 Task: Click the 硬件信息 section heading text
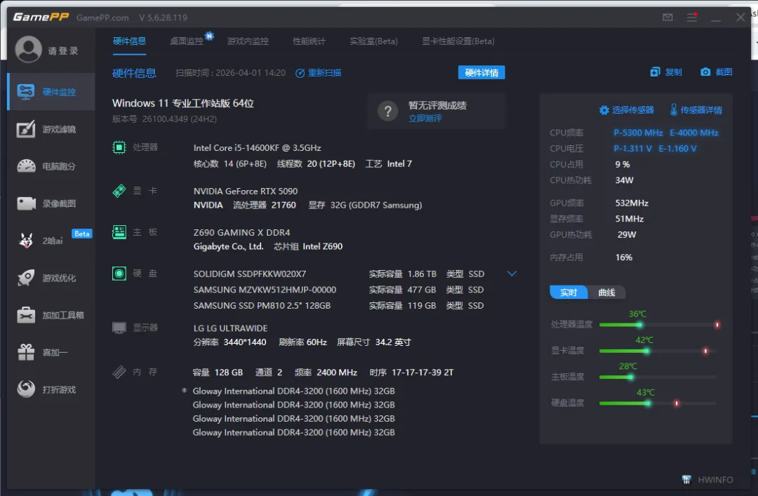tap(134, 73)
